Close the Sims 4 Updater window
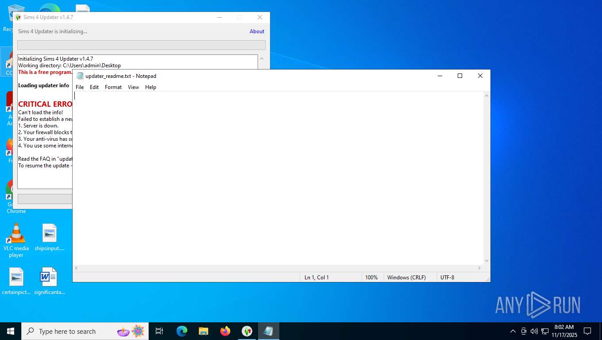 [x=260, y=17]
